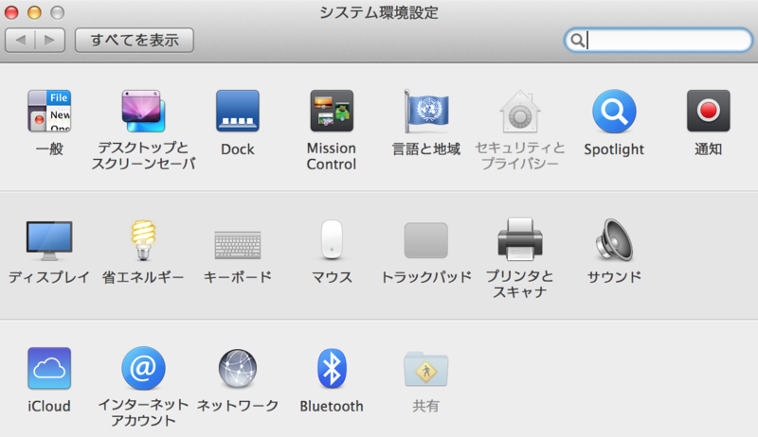This screenshot has width=758, height=437.
Task: Open マウス preferences icon
Action: (332, 239)
